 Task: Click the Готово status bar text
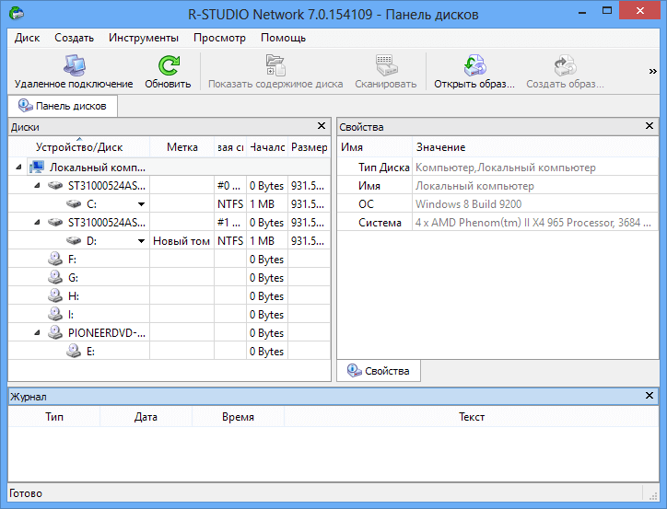(x=26, y=493)
